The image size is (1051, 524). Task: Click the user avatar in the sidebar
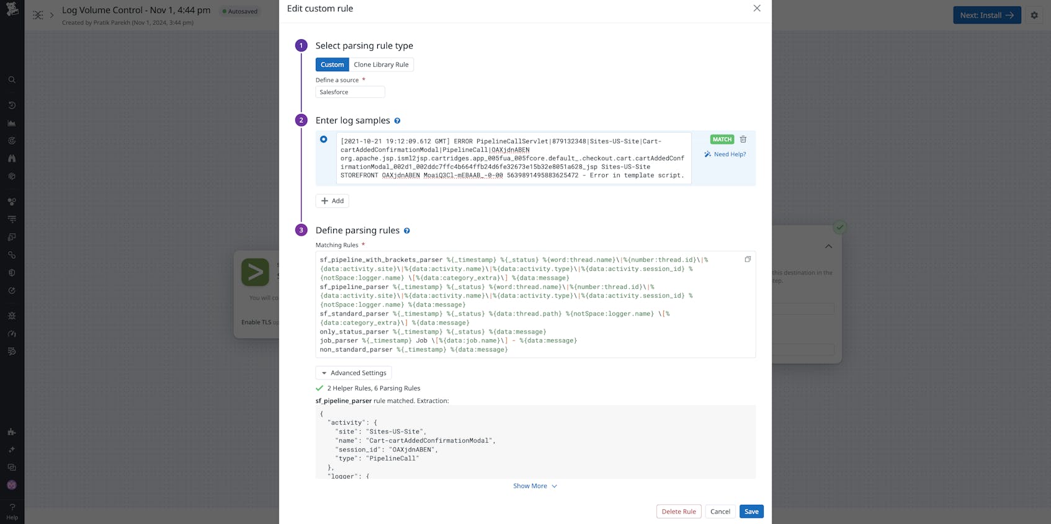[x=11, y=485]
